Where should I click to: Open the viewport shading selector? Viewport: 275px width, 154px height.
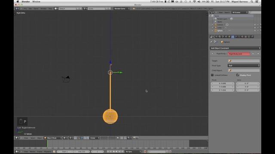pos(65,138)
